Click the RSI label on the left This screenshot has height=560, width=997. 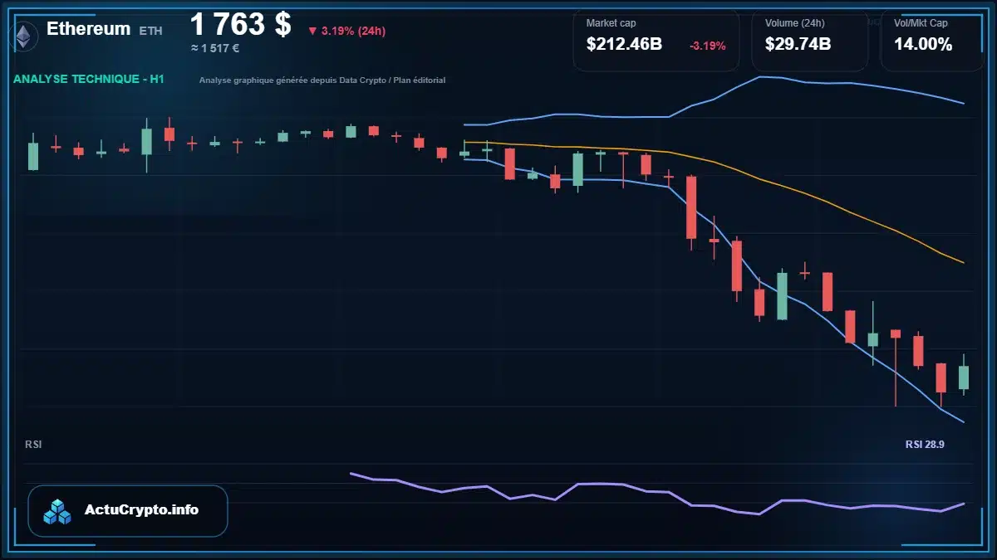[33, 445]
